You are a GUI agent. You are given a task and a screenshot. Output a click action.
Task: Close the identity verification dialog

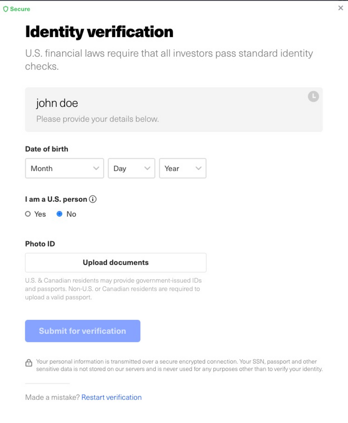click(340, 8)
